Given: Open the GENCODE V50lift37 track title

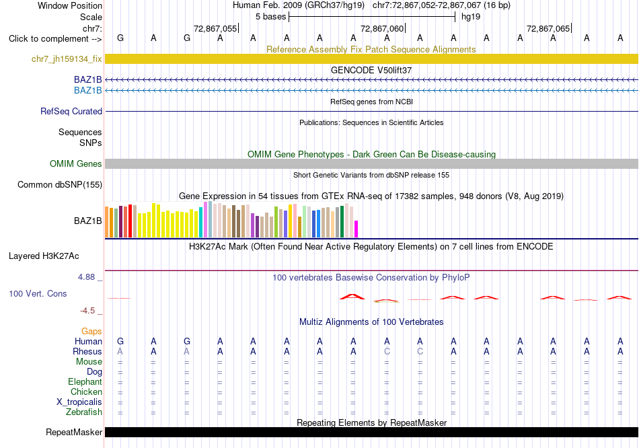Looking at the screenshot, I should (x=371, y=70).
